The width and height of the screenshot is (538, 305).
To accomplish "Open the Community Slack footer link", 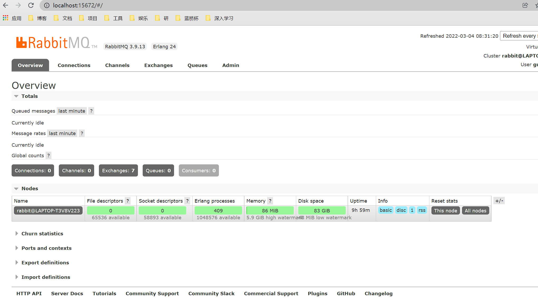I will coord(212,293).
